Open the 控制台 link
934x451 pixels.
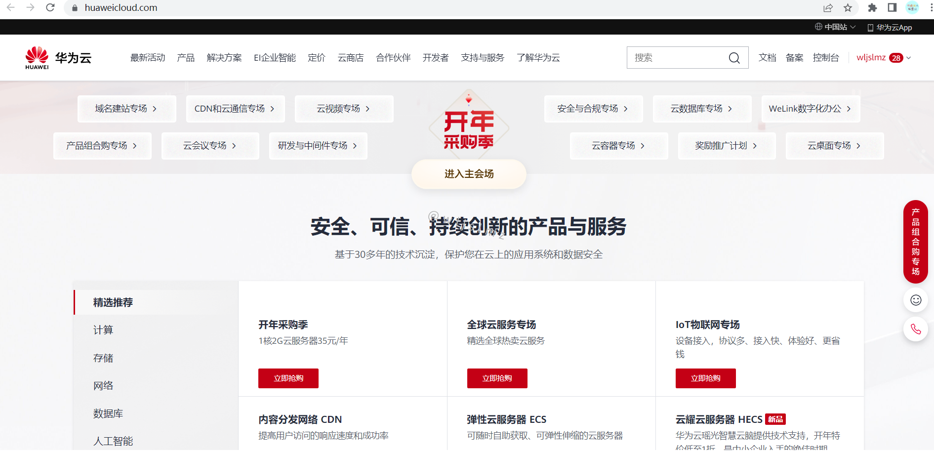click(x=826, y=57)
